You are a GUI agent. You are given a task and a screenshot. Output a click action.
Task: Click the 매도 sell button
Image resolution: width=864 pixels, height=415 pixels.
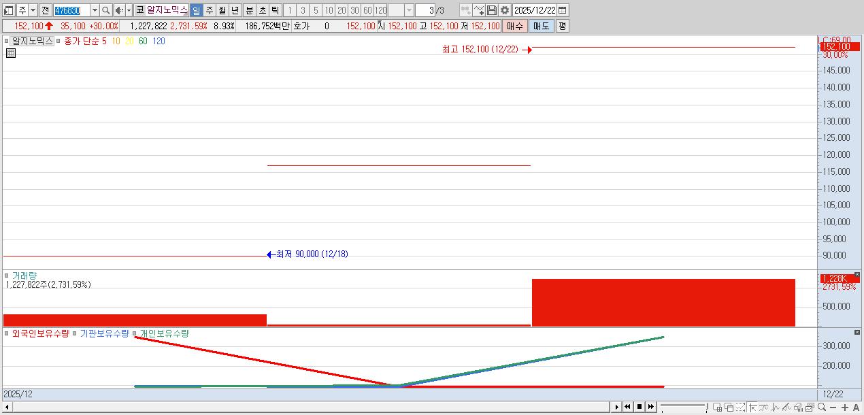pyautogui.click(x=541, y=26)
